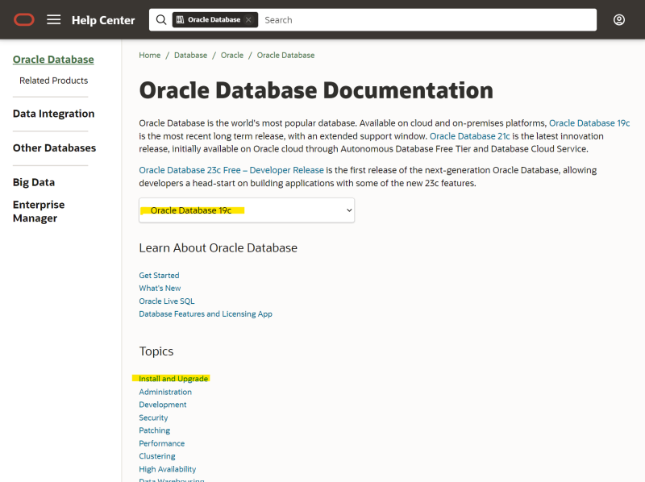This screenshot has width=645, height=482.
Task: Open the Install and Upgrade topic
Action: (173, 378)
